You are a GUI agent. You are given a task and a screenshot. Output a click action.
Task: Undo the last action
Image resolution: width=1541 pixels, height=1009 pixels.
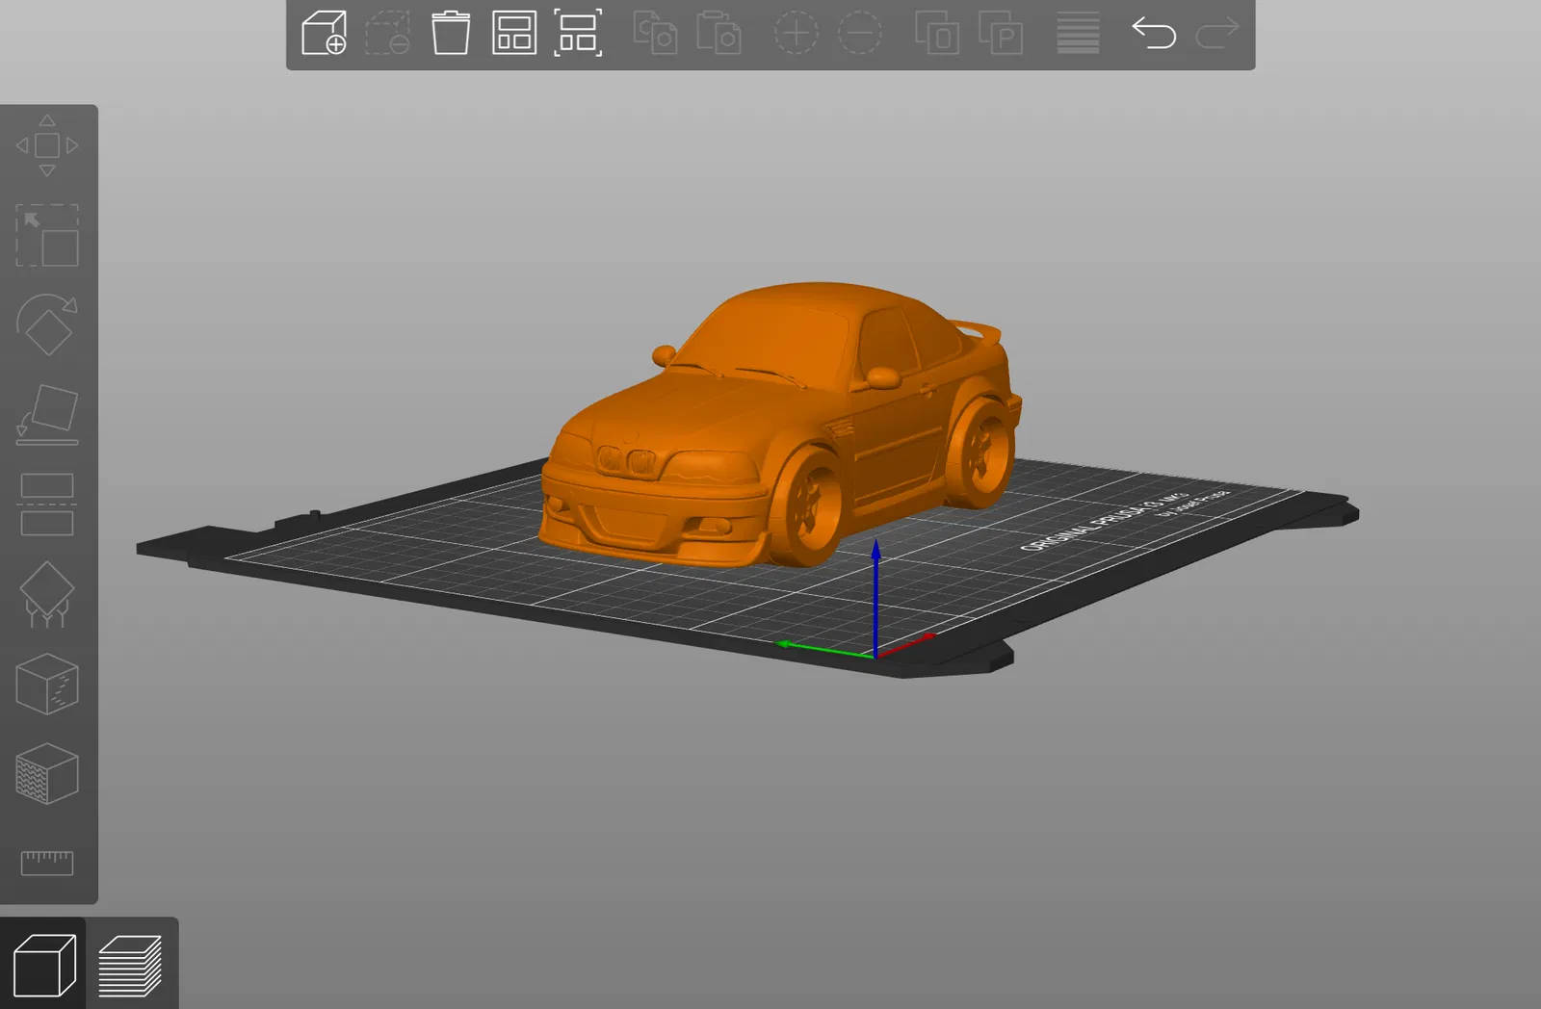coord(1154,34)
